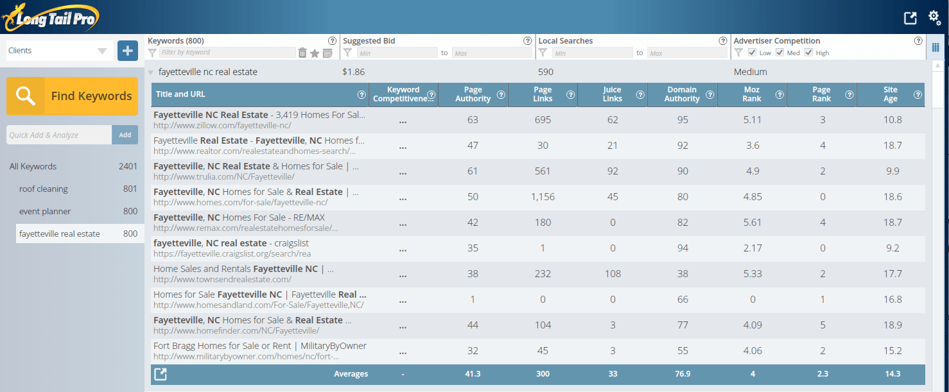The height and width of the screenshot is (392, 949).
Task: Open the MilitaryByOwner Fort Bragg result
Action: (x=260, y=351)
